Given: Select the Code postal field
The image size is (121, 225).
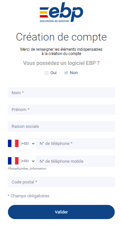Looking at the screenshot, I should [61, 182].
